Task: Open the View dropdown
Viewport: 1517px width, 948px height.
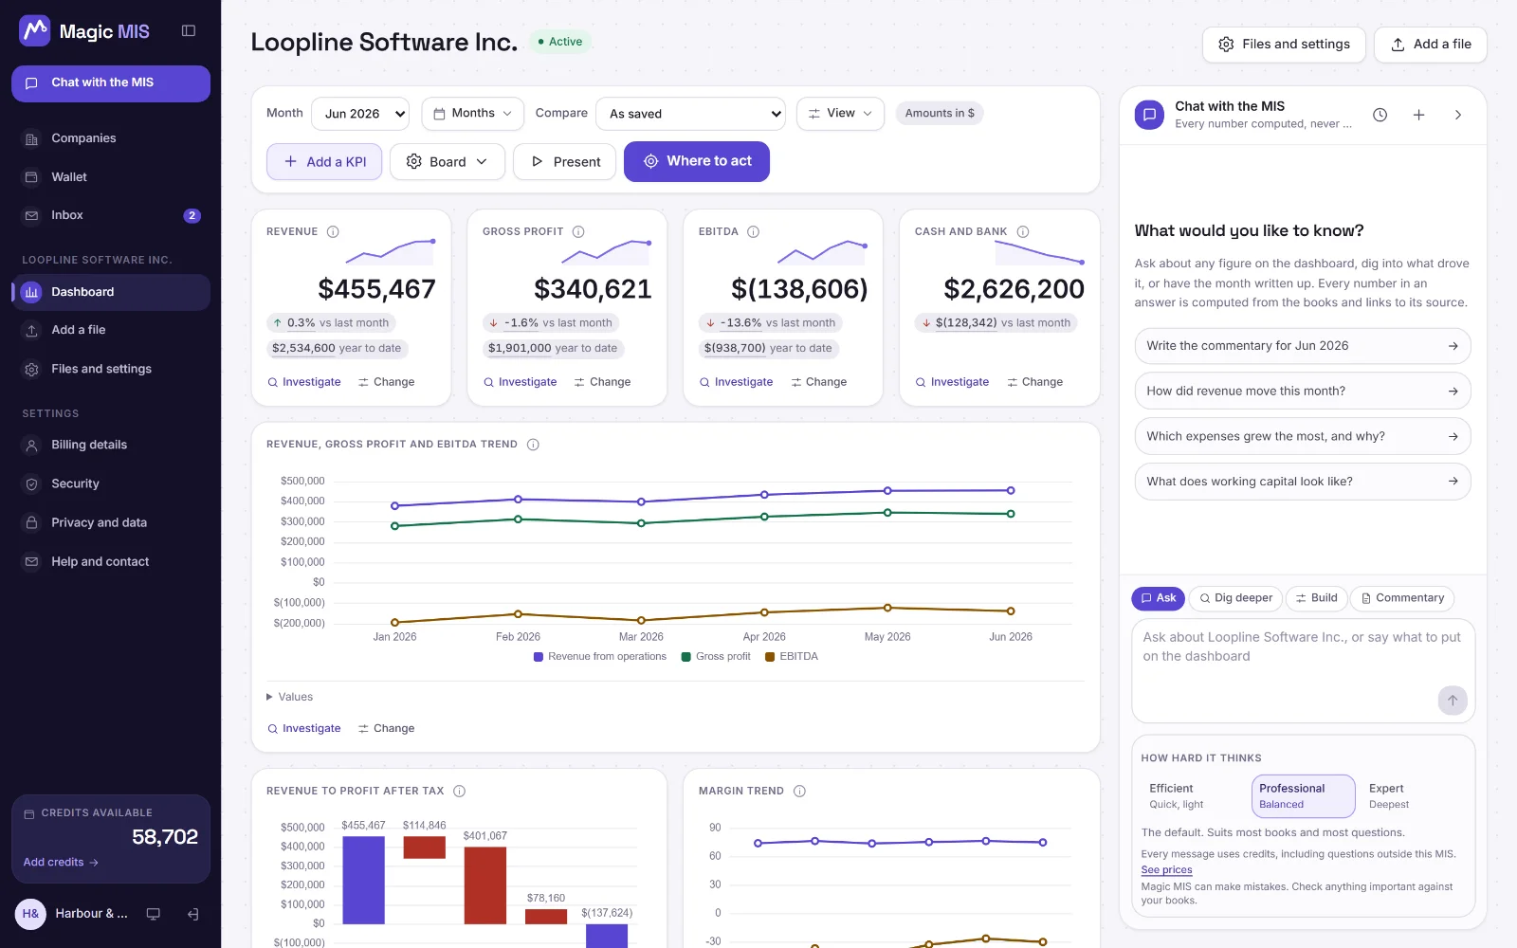Action: pos(840,114)
